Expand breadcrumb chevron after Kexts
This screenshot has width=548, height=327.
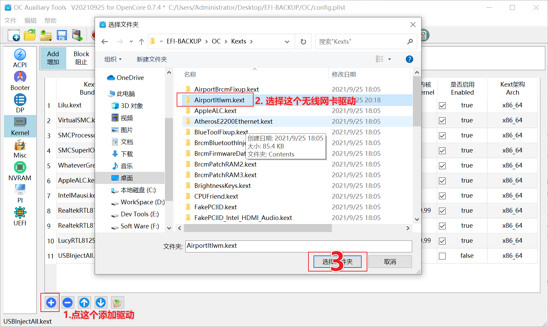[251, 41]
